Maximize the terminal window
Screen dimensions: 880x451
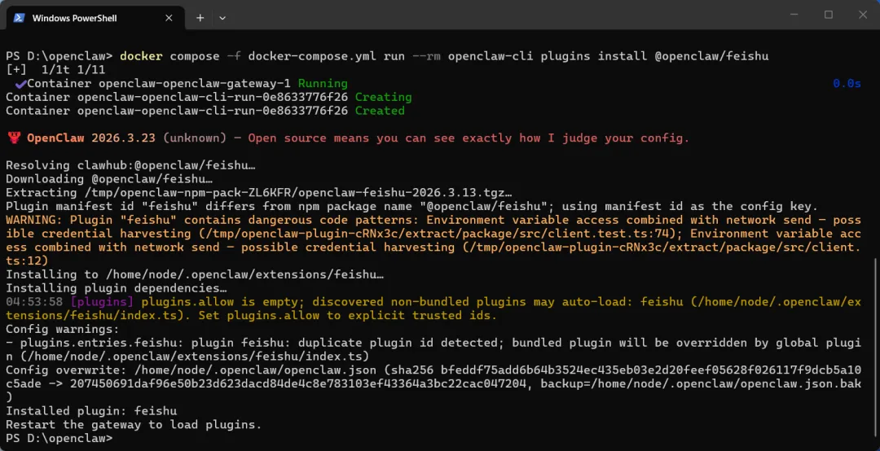click(x=829, y=15)
